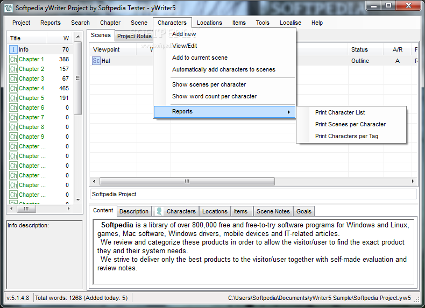Switch to the Scene Notes tab
425x308 pixels.
273,211
